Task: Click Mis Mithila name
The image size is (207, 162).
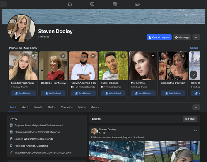Action: (x=138, y=83)
